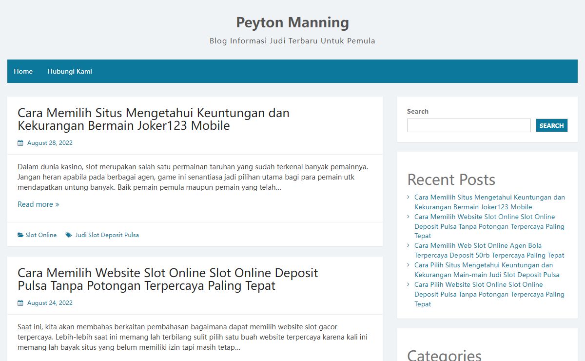585x361 pixels.
Task: Click the calendar icon beside August 24, 2022
Action: coord(20,303)
